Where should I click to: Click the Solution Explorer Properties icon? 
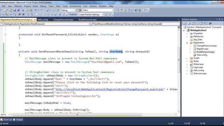[x=184, y=23]
